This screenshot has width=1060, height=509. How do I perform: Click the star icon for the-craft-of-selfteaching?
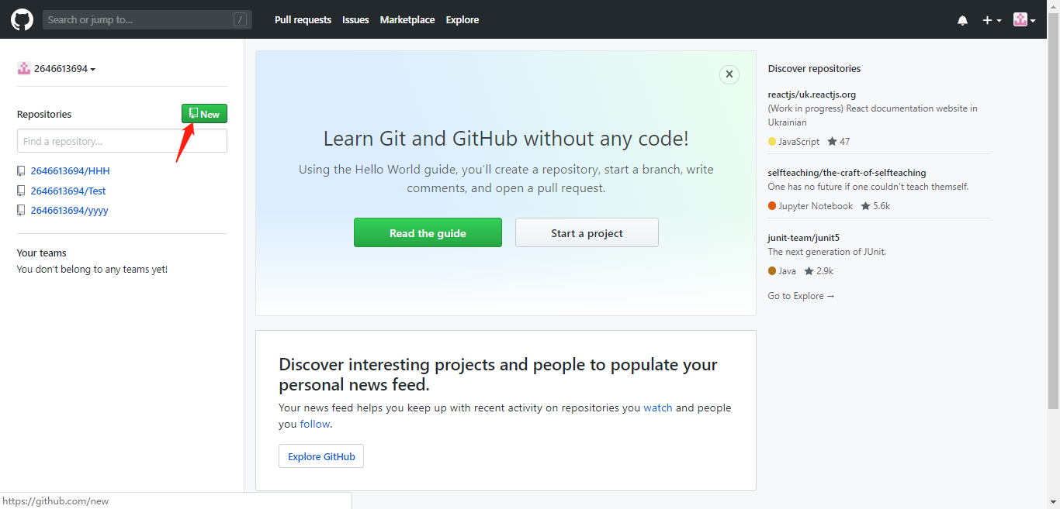pyautogui.click(x=864, y=206)
